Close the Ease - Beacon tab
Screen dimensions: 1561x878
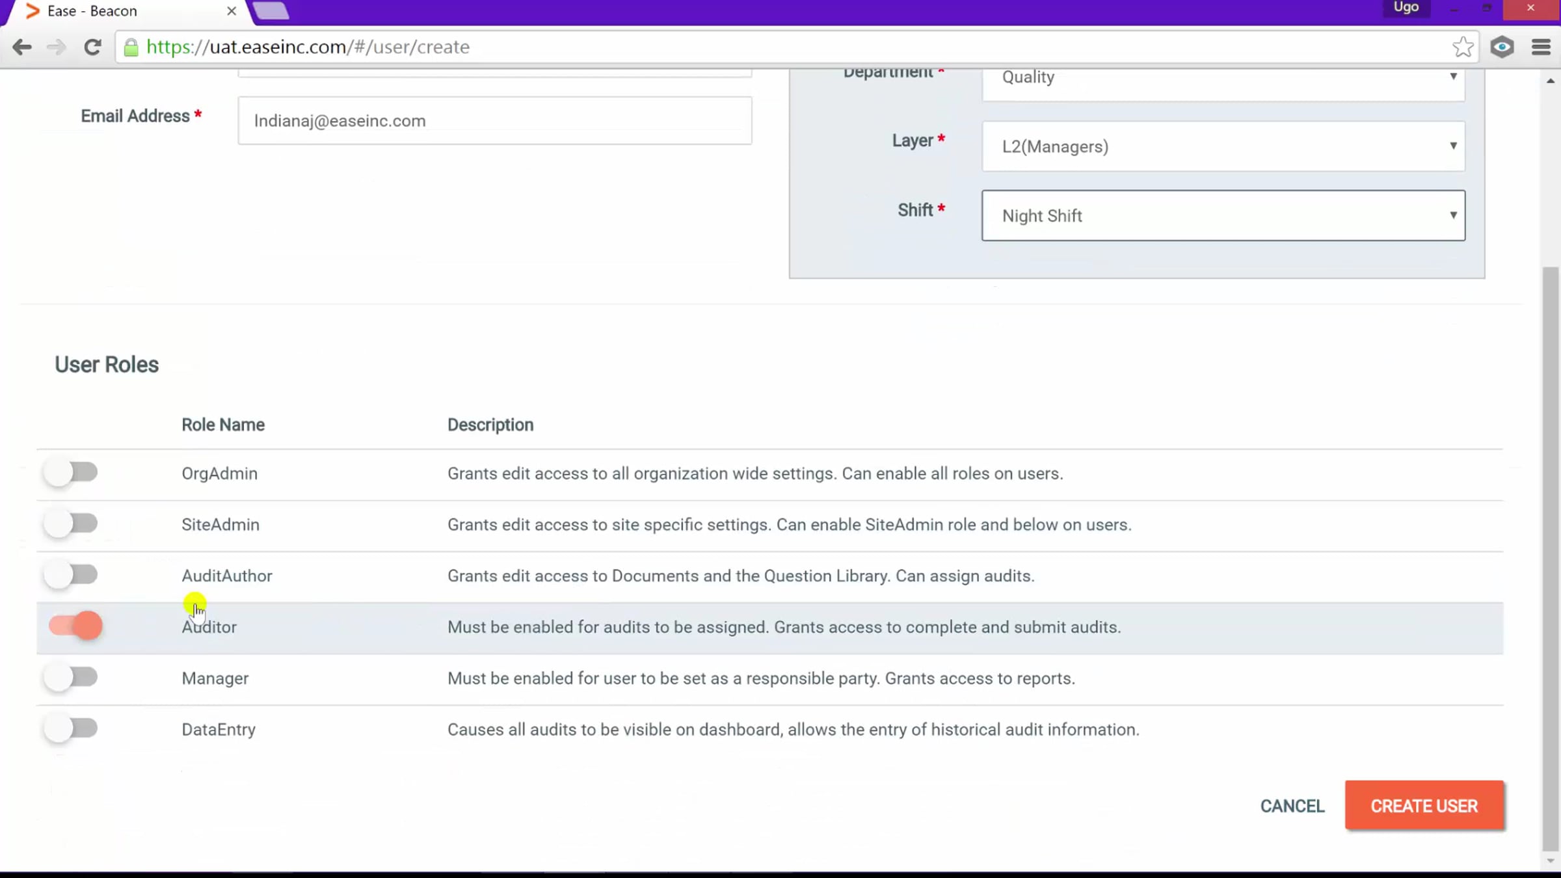coord(231,11)
